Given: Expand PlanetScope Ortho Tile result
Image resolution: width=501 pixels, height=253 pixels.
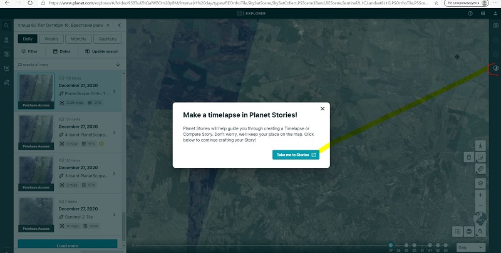Looking at the screenshot, I should [115, 91].
